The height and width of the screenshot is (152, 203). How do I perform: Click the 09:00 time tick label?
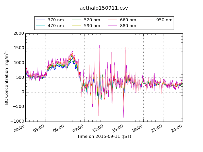[78, 128]
